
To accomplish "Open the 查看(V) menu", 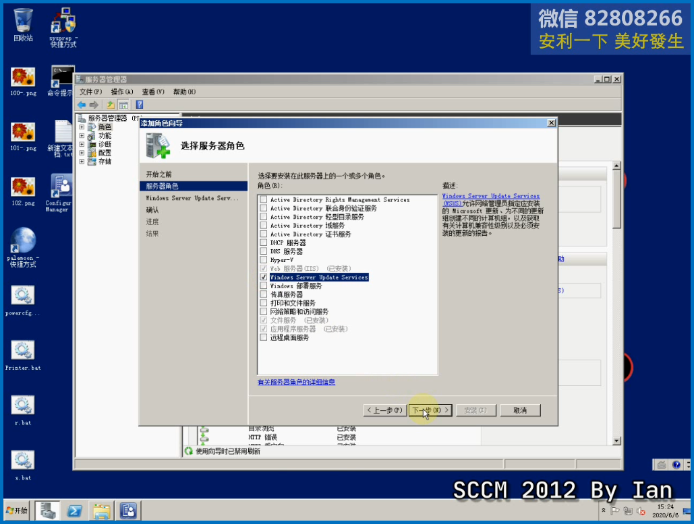I will coord(153,92).
